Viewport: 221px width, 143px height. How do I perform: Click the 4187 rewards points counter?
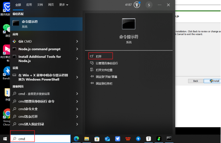pos(128,5)
